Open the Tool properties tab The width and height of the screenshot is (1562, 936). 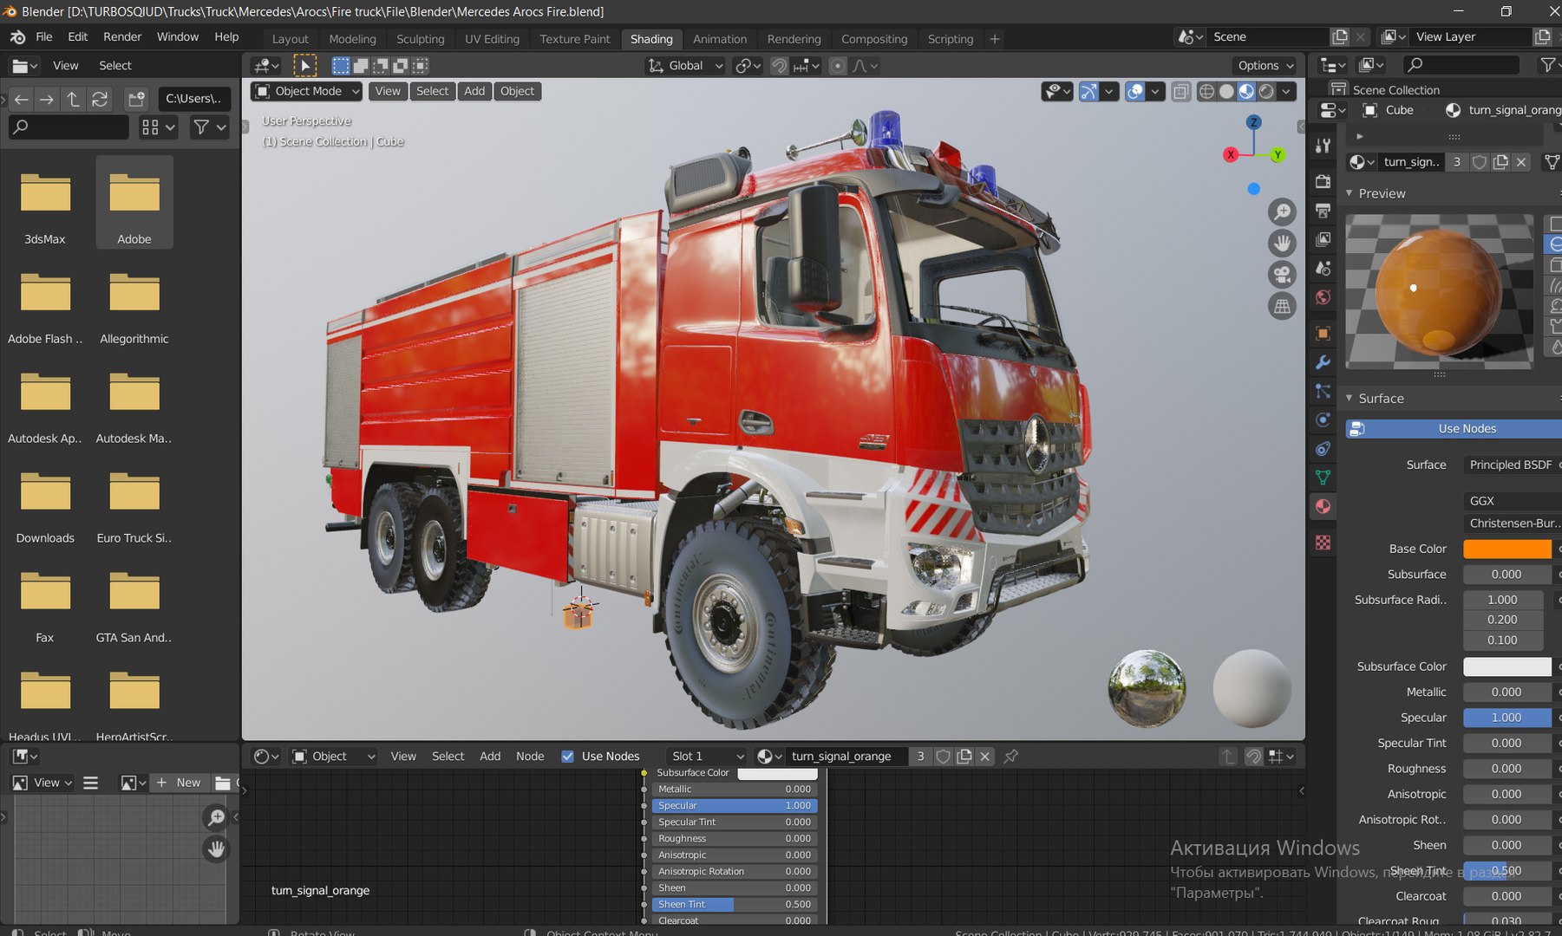1323,146
